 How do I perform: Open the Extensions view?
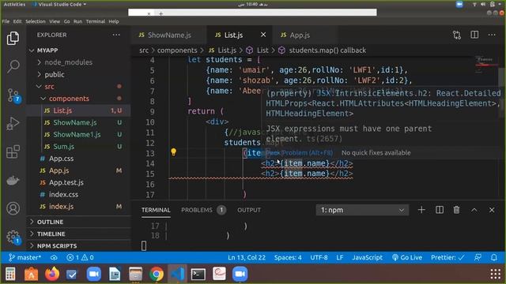point(13,151)
